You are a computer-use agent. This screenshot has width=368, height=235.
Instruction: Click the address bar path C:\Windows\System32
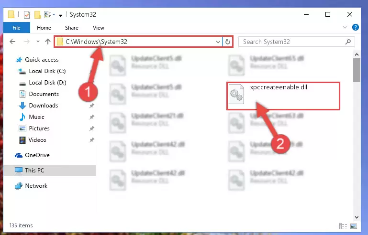pyautogui.click(x=96, y=42)
